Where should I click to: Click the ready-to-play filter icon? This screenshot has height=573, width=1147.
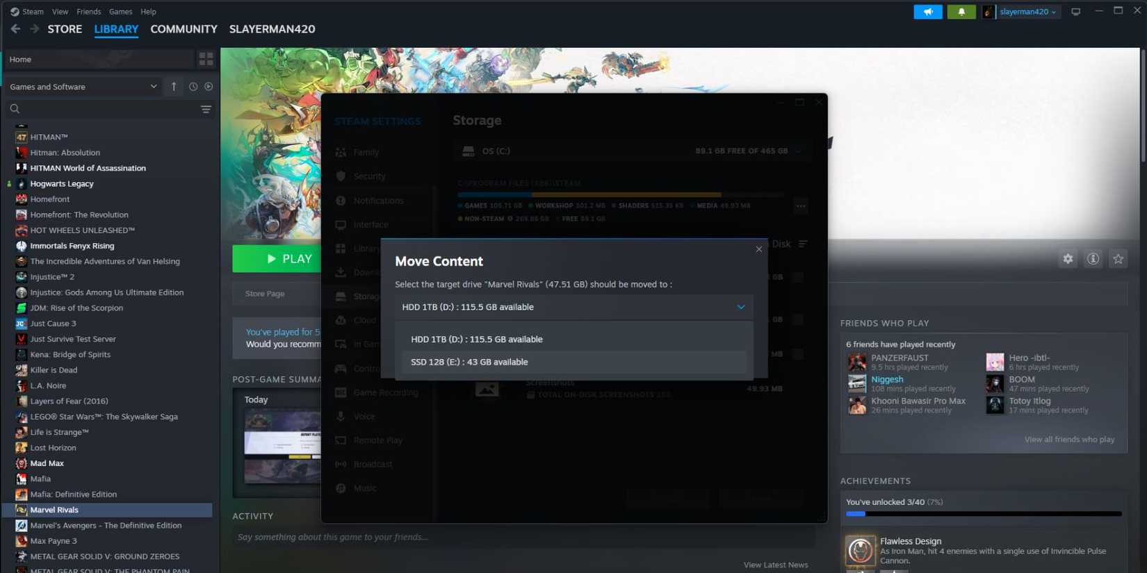(x=209, y=87)
